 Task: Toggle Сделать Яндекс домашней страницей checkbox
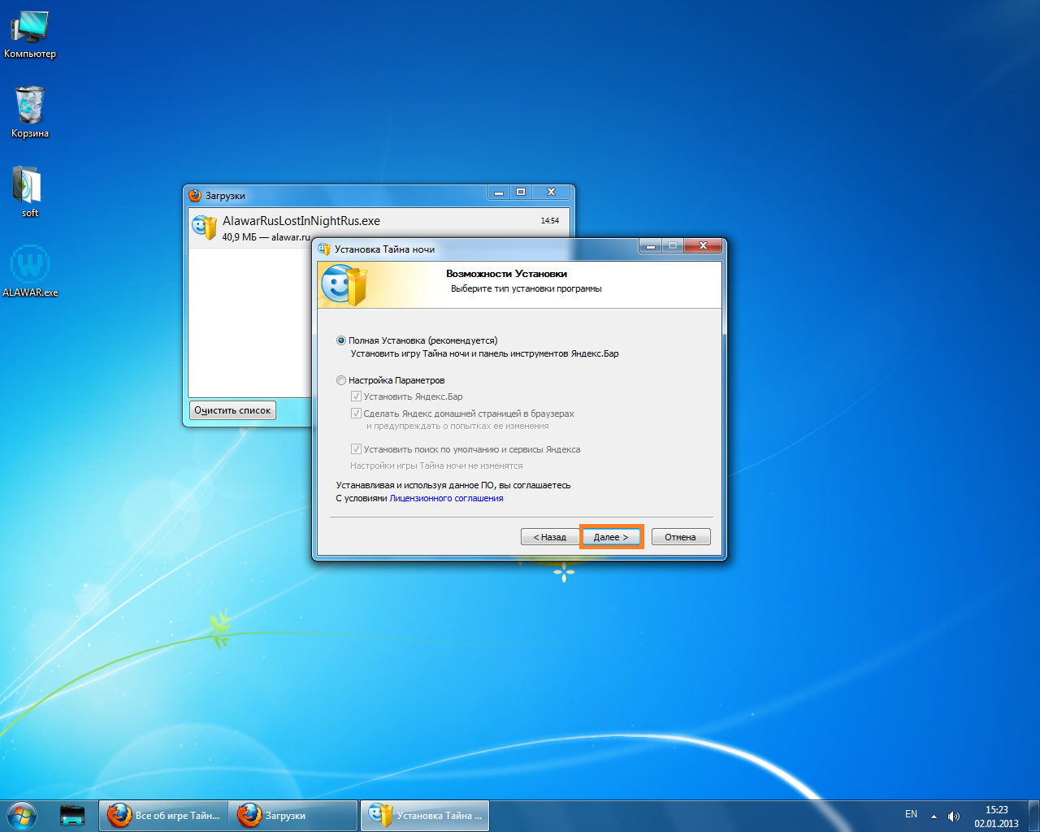coord(356,414)
